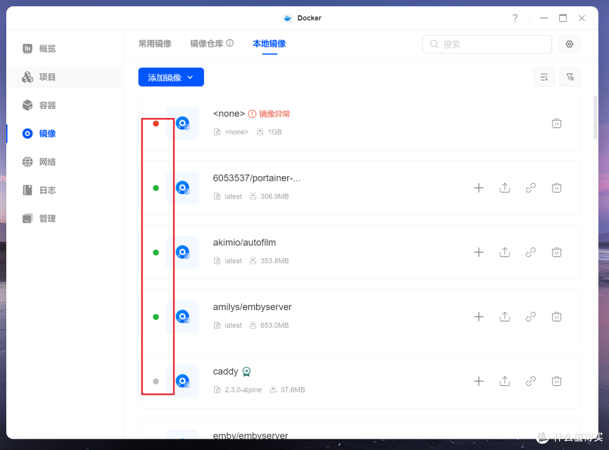
Task: Select the 本地镜像 tab
Action: point(269,43)
